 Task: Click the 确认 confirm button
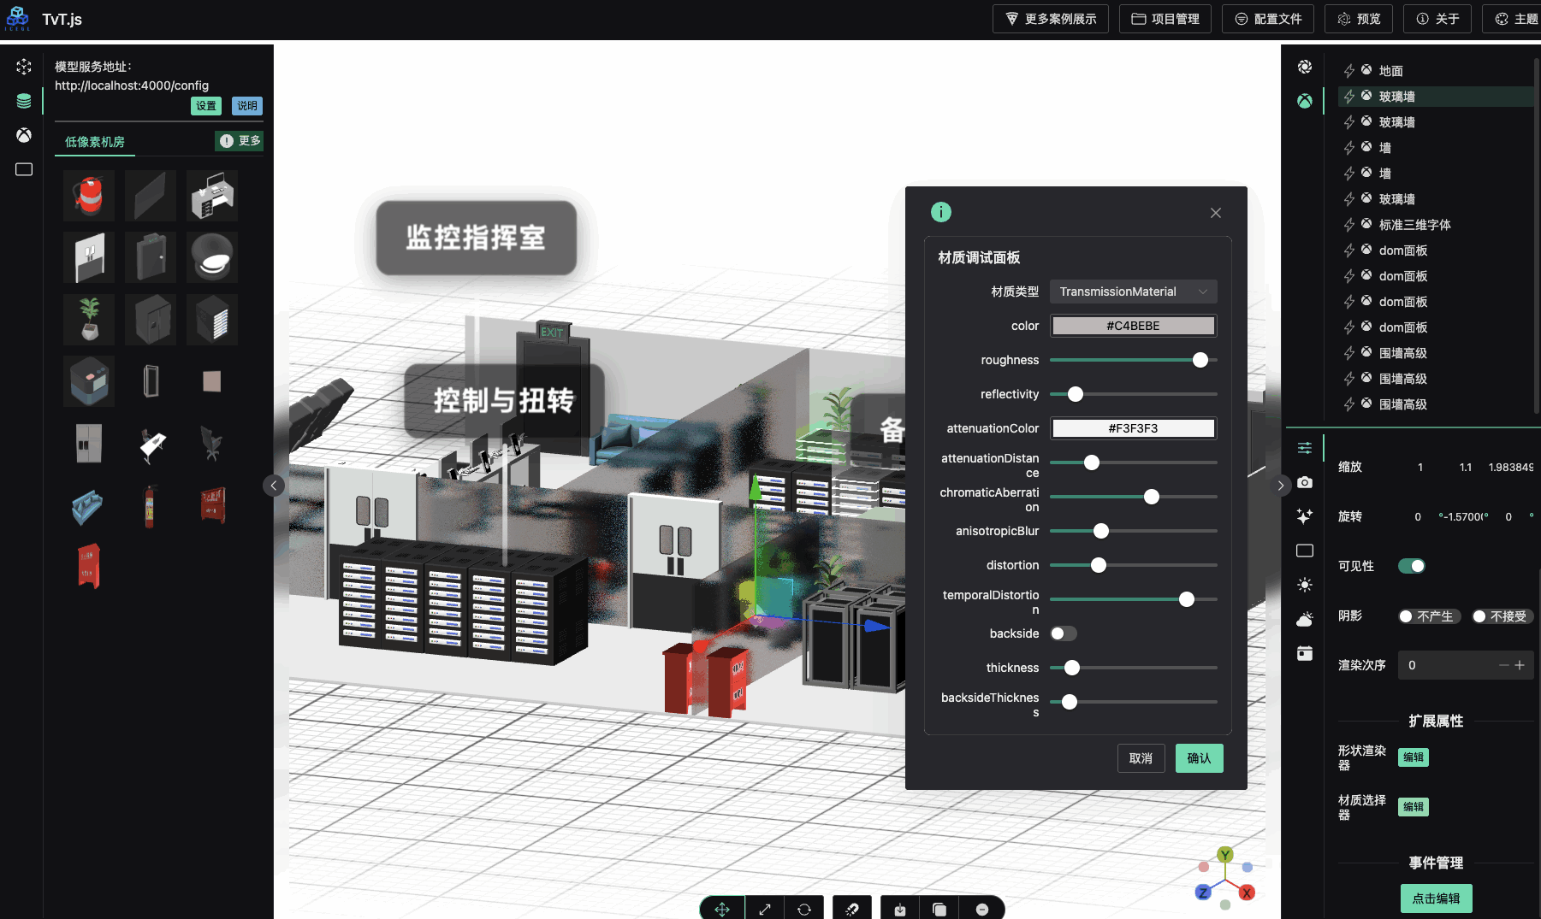click(x=1199, y=758)
